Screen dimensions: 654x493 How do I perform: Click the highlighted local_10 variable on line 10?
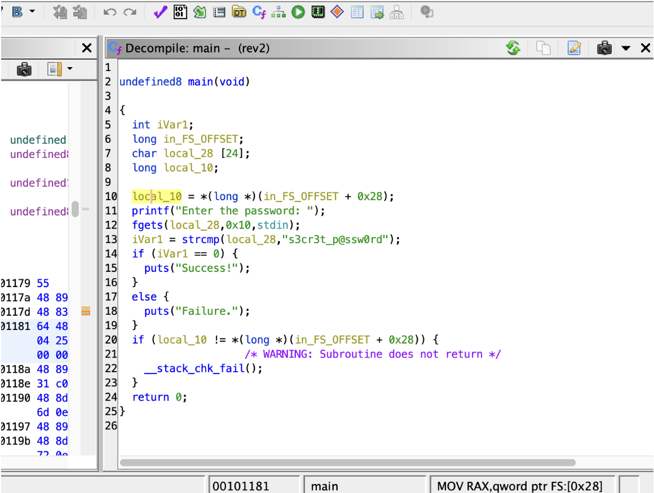pyautogui.click(x=157, y=196)
